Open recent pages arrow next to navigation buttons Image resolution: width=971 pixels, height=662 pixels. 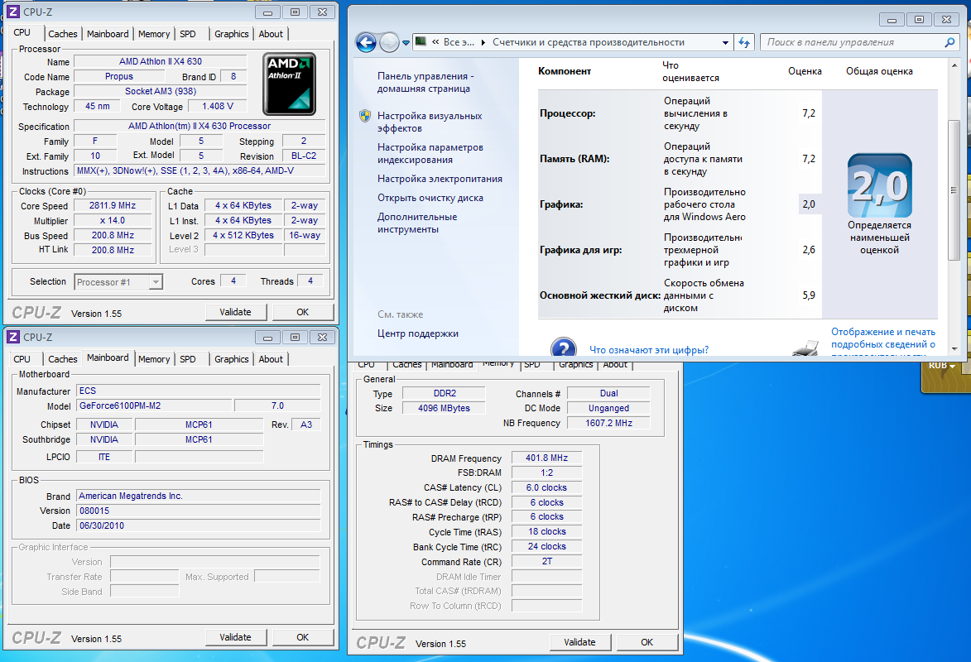point(406,42)
